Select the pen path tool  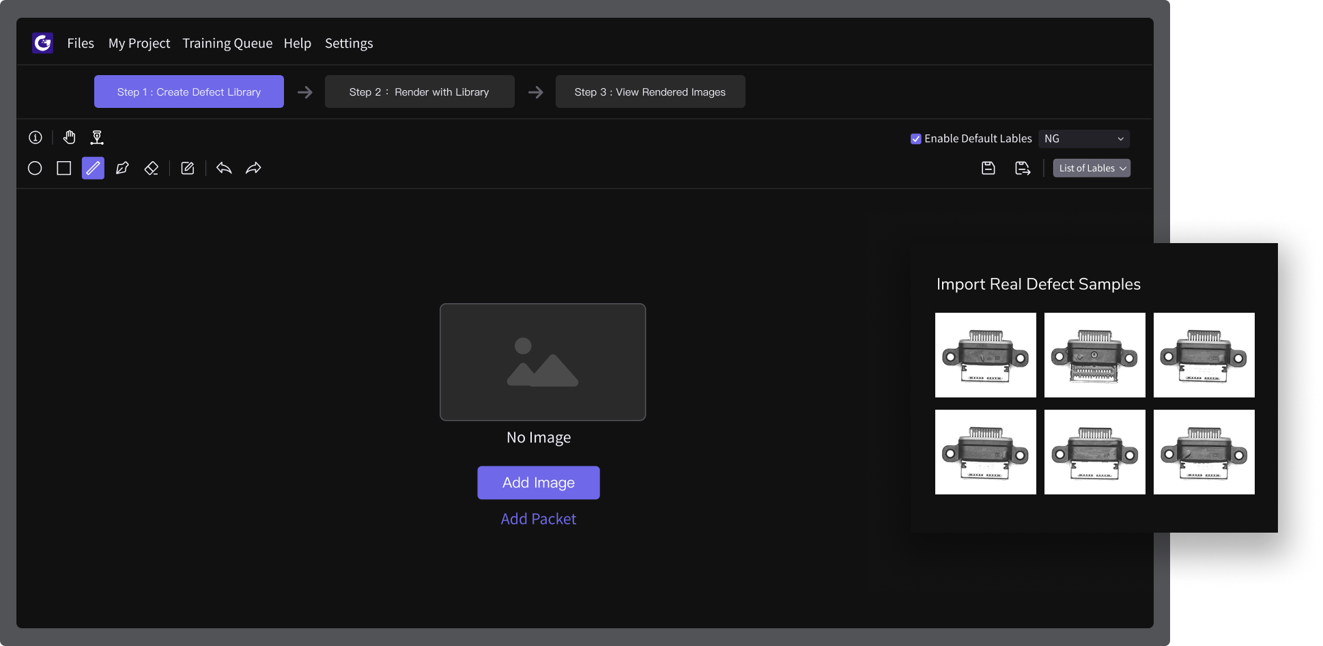122,168
